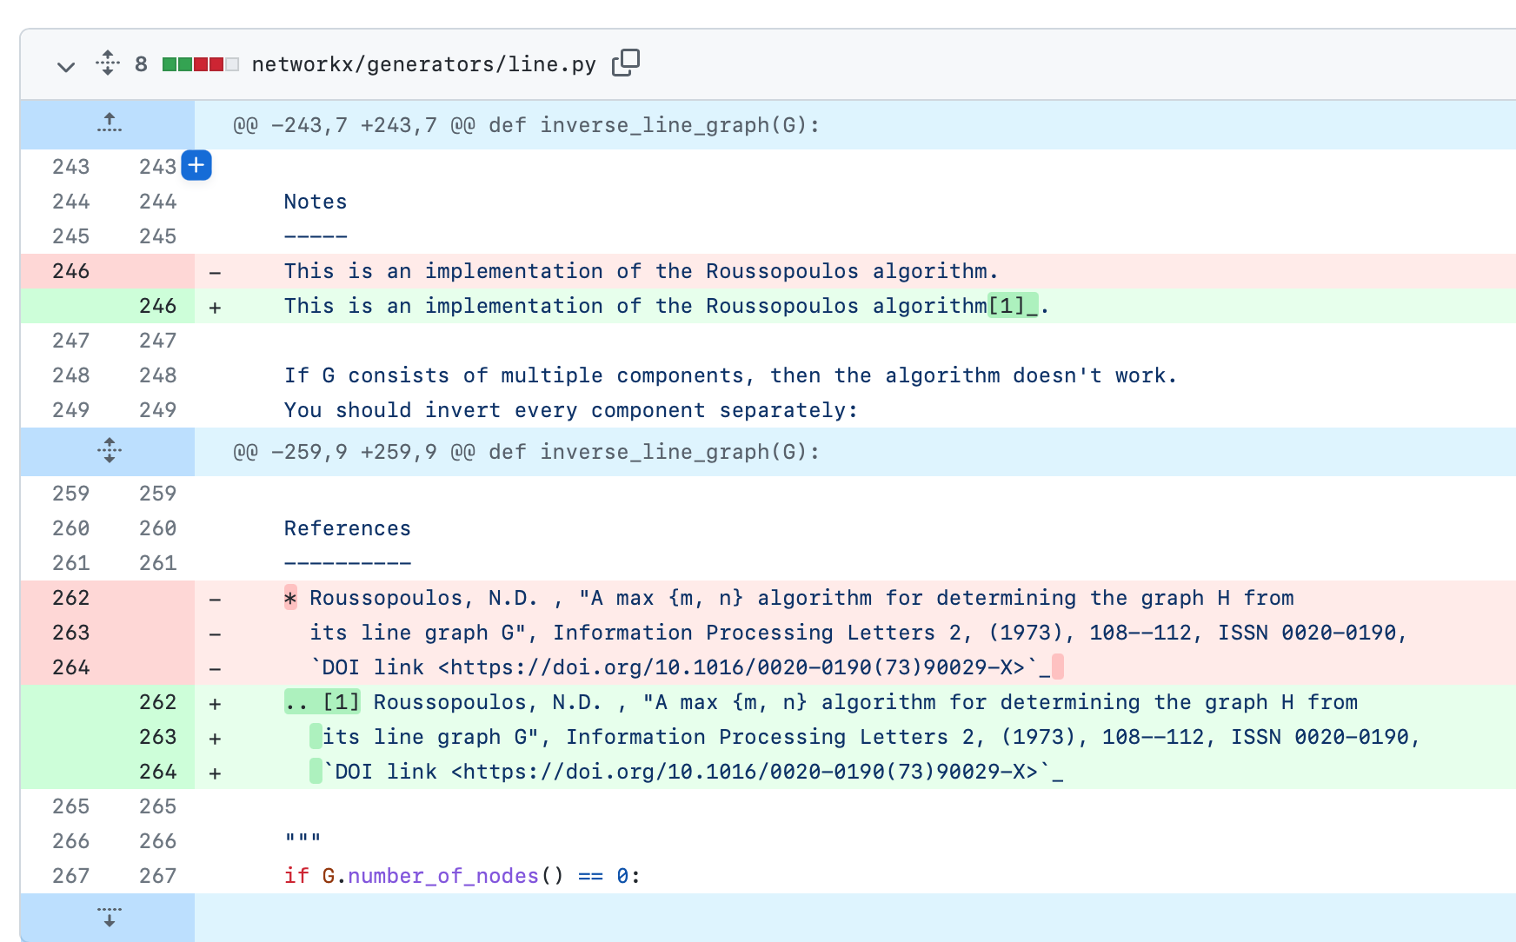
Task: Open the networkx/generators/line.py file name
Action: (423, 65)
